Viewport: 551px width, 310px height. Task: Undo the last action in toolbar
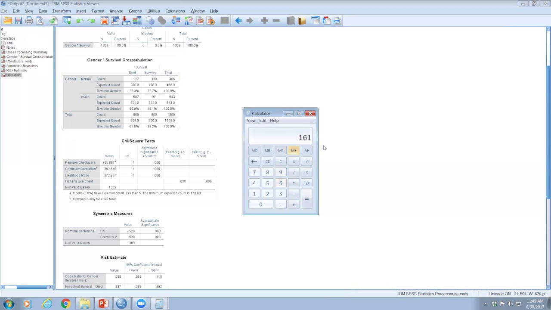(80, 20)
